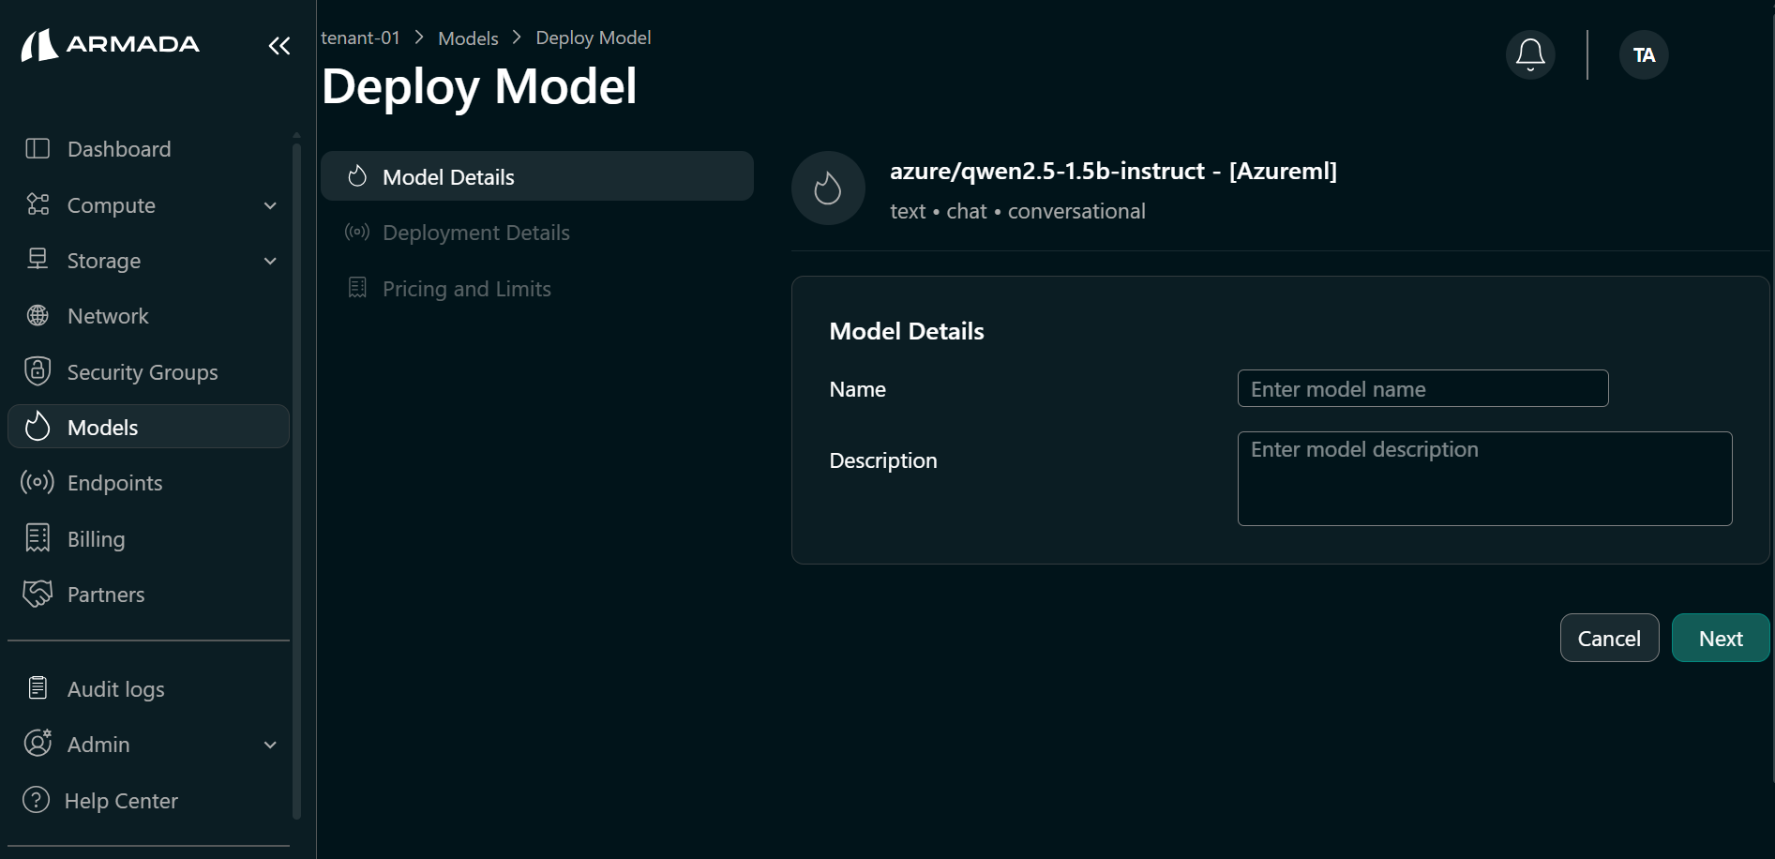Click the Help Center question mark icon
The image size is (1775, 859).
(x=36, y=800)
